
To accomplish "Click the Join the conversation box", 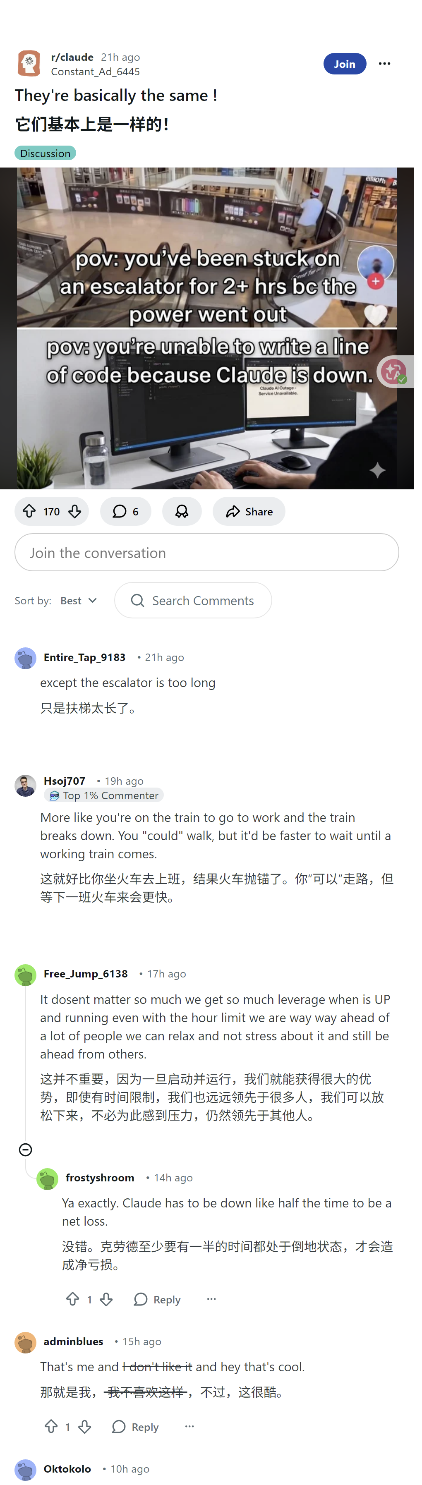I will click(206, 552).
